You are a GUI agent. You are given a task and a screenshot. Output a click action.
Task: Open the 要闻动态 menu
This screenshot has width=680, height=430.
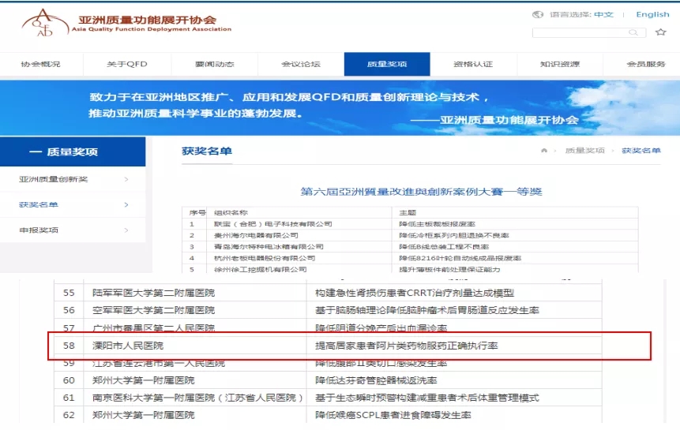[x=214, y=64]
